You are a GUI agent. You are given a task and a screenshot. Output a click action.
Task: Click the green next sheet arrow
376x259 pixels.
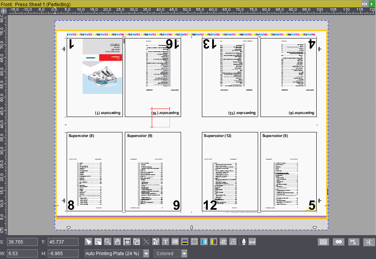[372, 4]
